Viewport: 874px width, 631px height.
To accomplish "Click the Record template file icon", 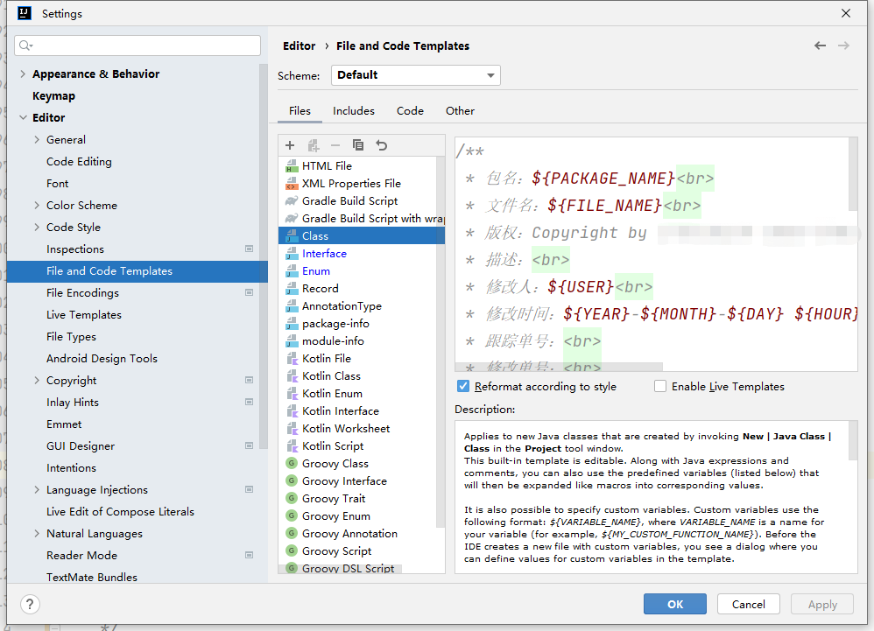I will pos(292,289).
